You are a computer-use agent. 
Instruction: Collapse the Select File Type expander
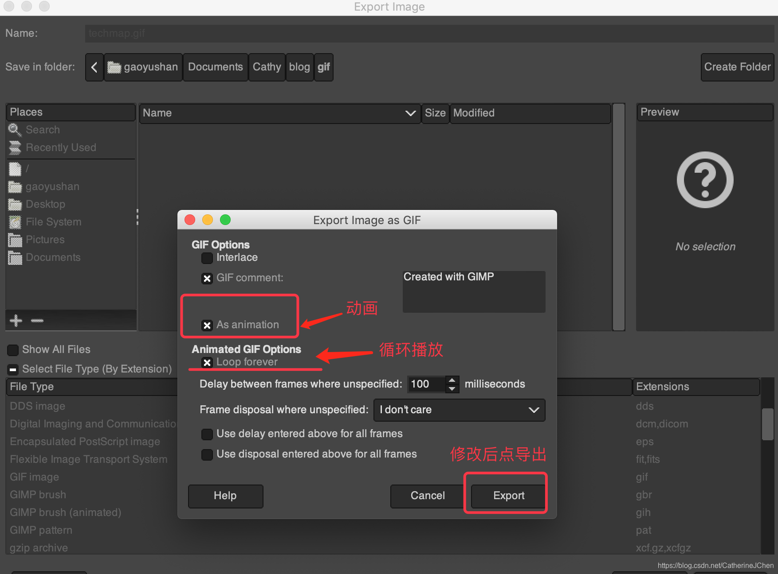click(x=13, y=369)
